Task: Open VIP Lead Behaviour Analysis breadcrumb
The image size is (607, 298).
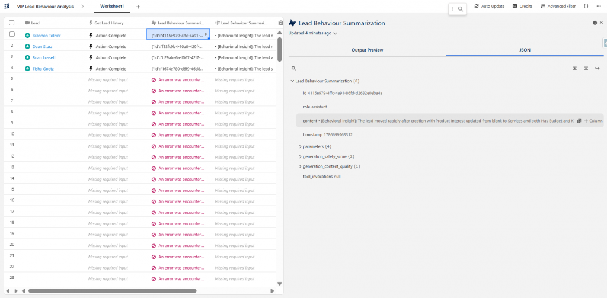Action: (x=45, y=7)
